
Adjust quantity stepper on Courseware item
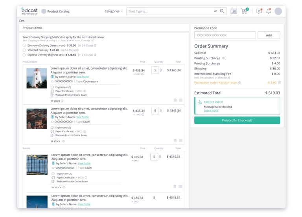coord(160,70)
